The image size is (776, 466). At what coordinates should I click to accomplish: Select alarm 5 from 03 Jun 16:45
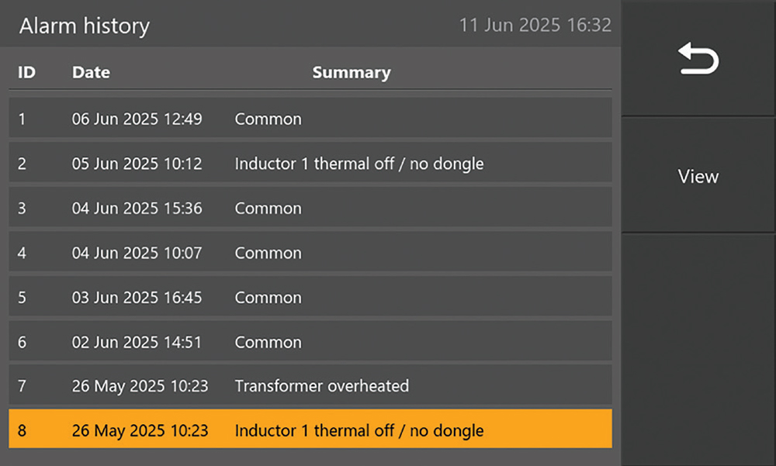310,298
